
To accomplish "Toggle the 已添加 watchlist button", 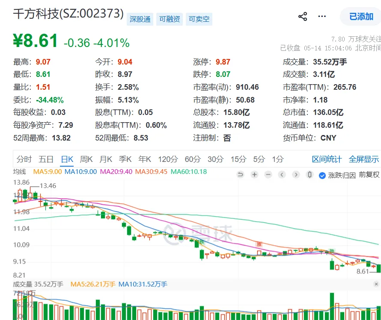I will tap(361, 17).
